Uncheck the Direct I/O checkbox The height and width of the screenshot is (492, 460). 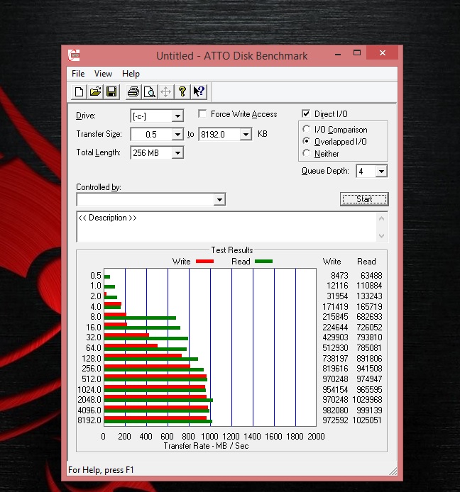[x=306, y=113]
